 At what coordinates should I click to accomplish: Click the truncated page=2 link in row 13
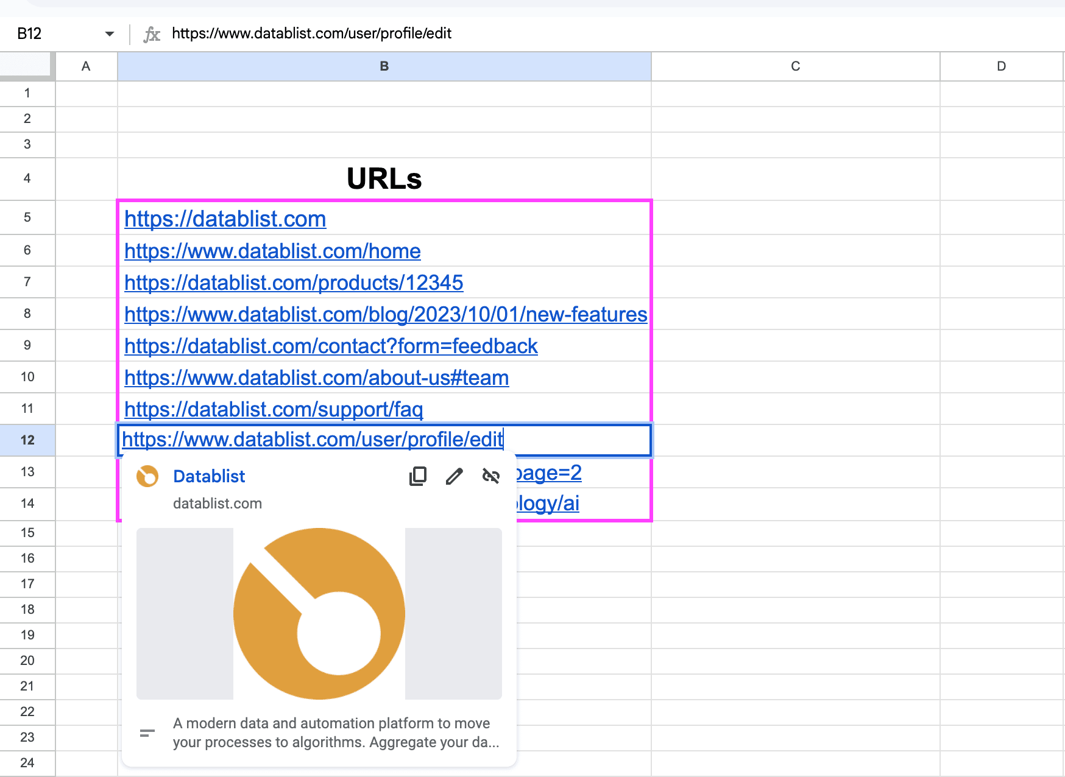point(547,473)
